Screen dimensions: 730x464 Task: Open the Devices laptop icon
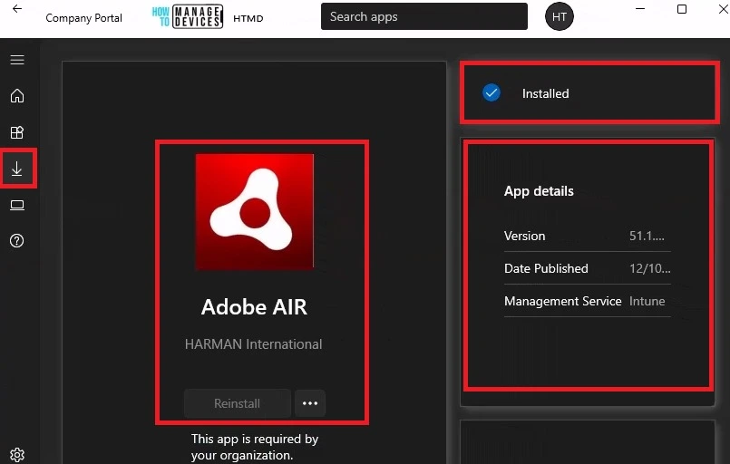click(17, 205)
